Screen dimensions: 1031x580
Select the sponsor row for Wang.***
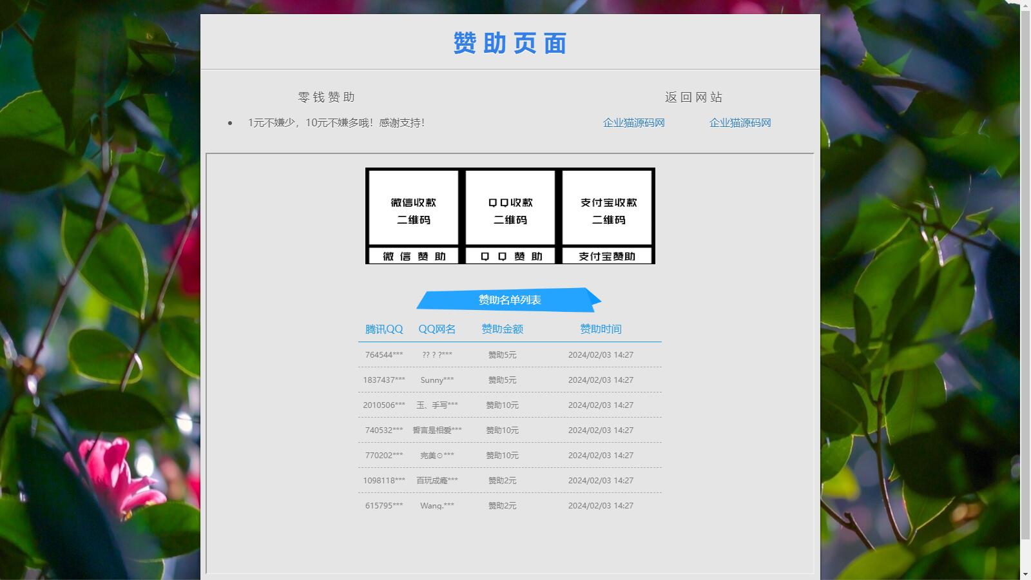point(509,506)
